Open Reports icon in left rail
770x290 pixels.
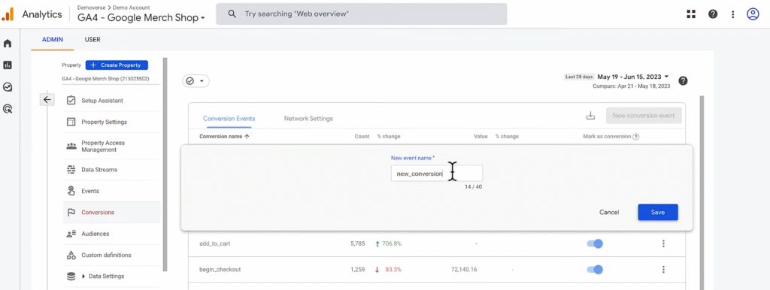pos(8,65)
